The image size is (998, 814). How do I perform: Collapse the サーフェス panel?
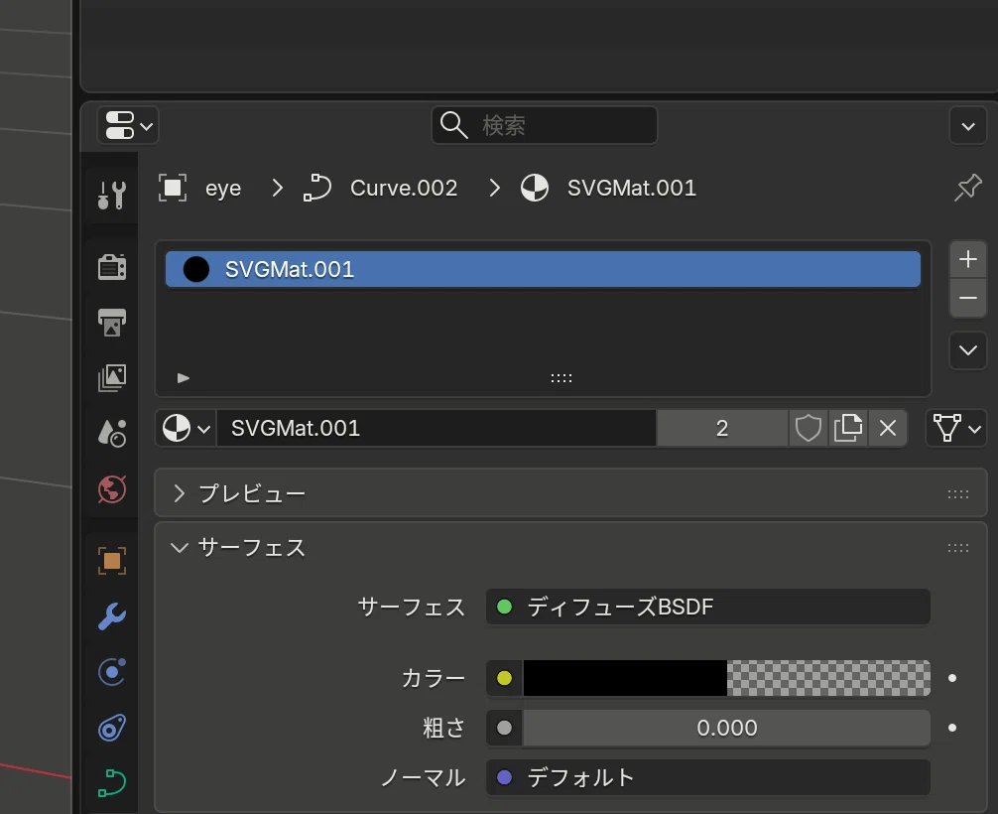[x=179, y=548]
